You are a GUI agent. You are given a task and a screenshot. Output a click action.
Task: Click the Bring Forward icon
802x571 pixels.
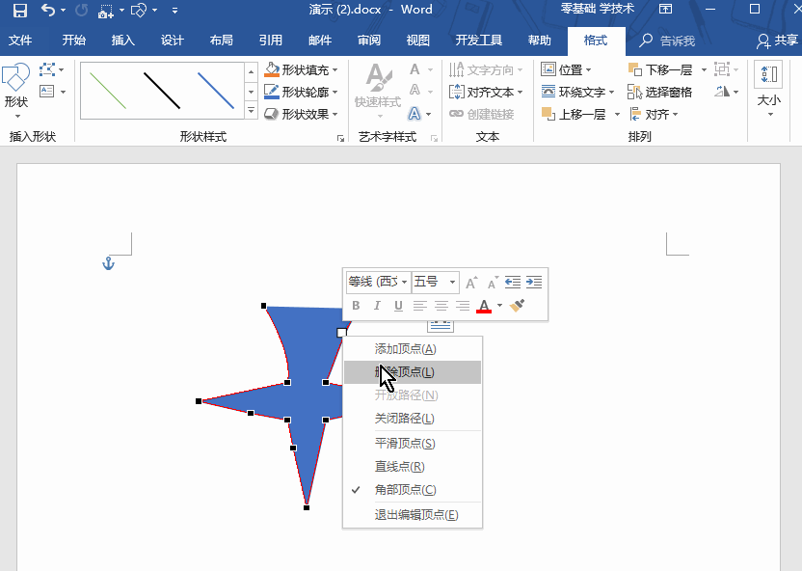[548, 114]
